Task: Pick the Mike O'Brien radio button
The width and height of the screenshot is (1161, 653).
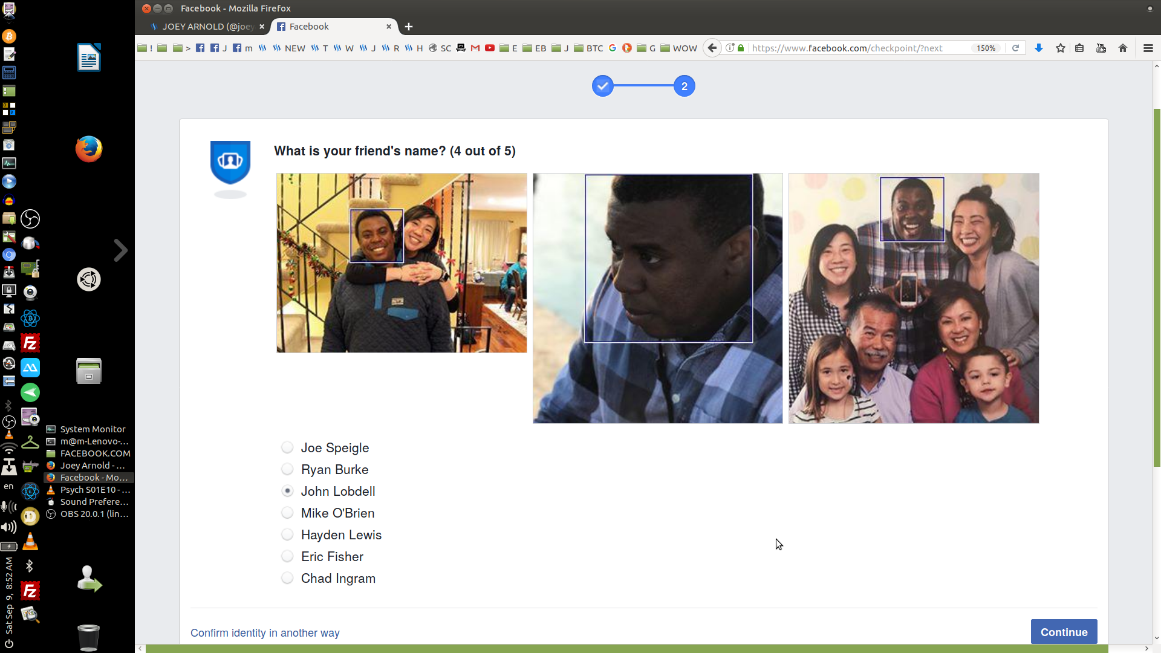Action: coord(287,513)
